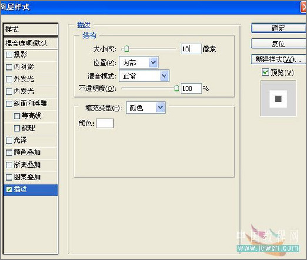
Task: Select the 样式 header item
Action: 31,29
